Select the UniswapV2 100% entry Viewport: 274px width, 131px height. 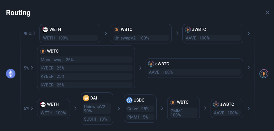[x=141, y=38]
